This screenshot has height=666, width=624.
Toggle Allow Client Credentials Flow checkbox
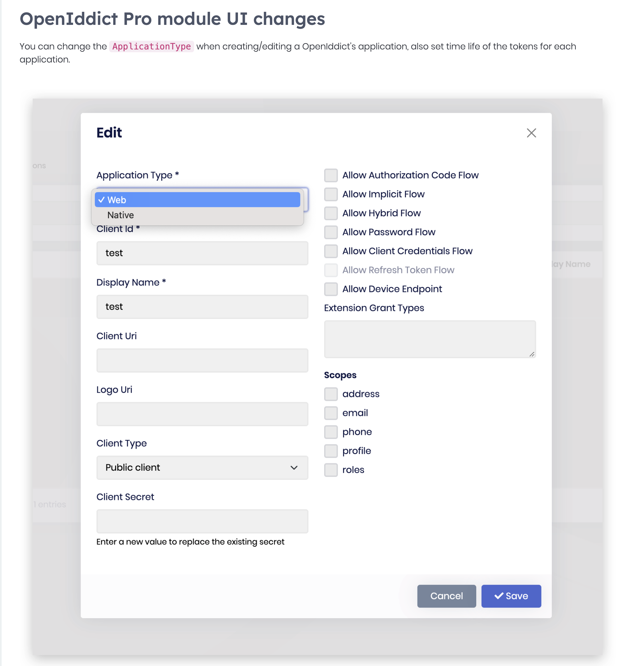point(330,251)
